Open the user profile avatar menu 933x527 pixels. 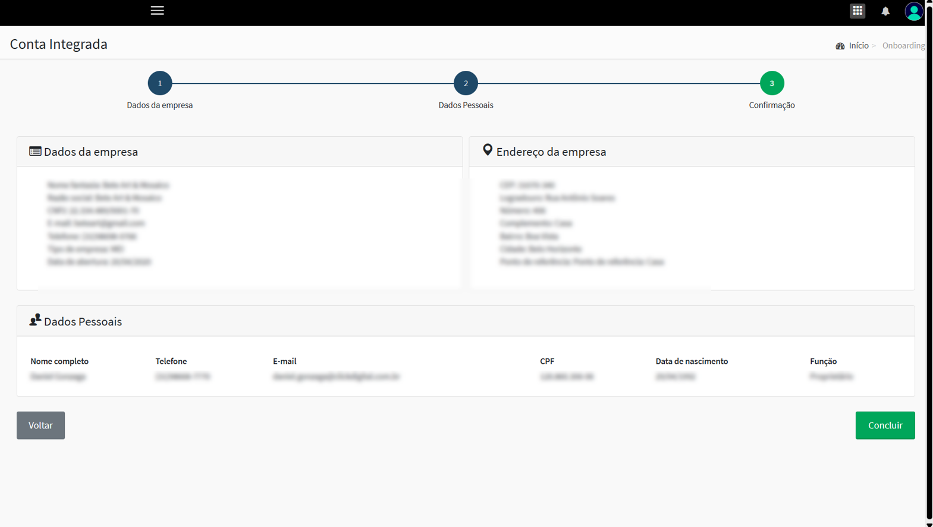(x=913, y=11)
